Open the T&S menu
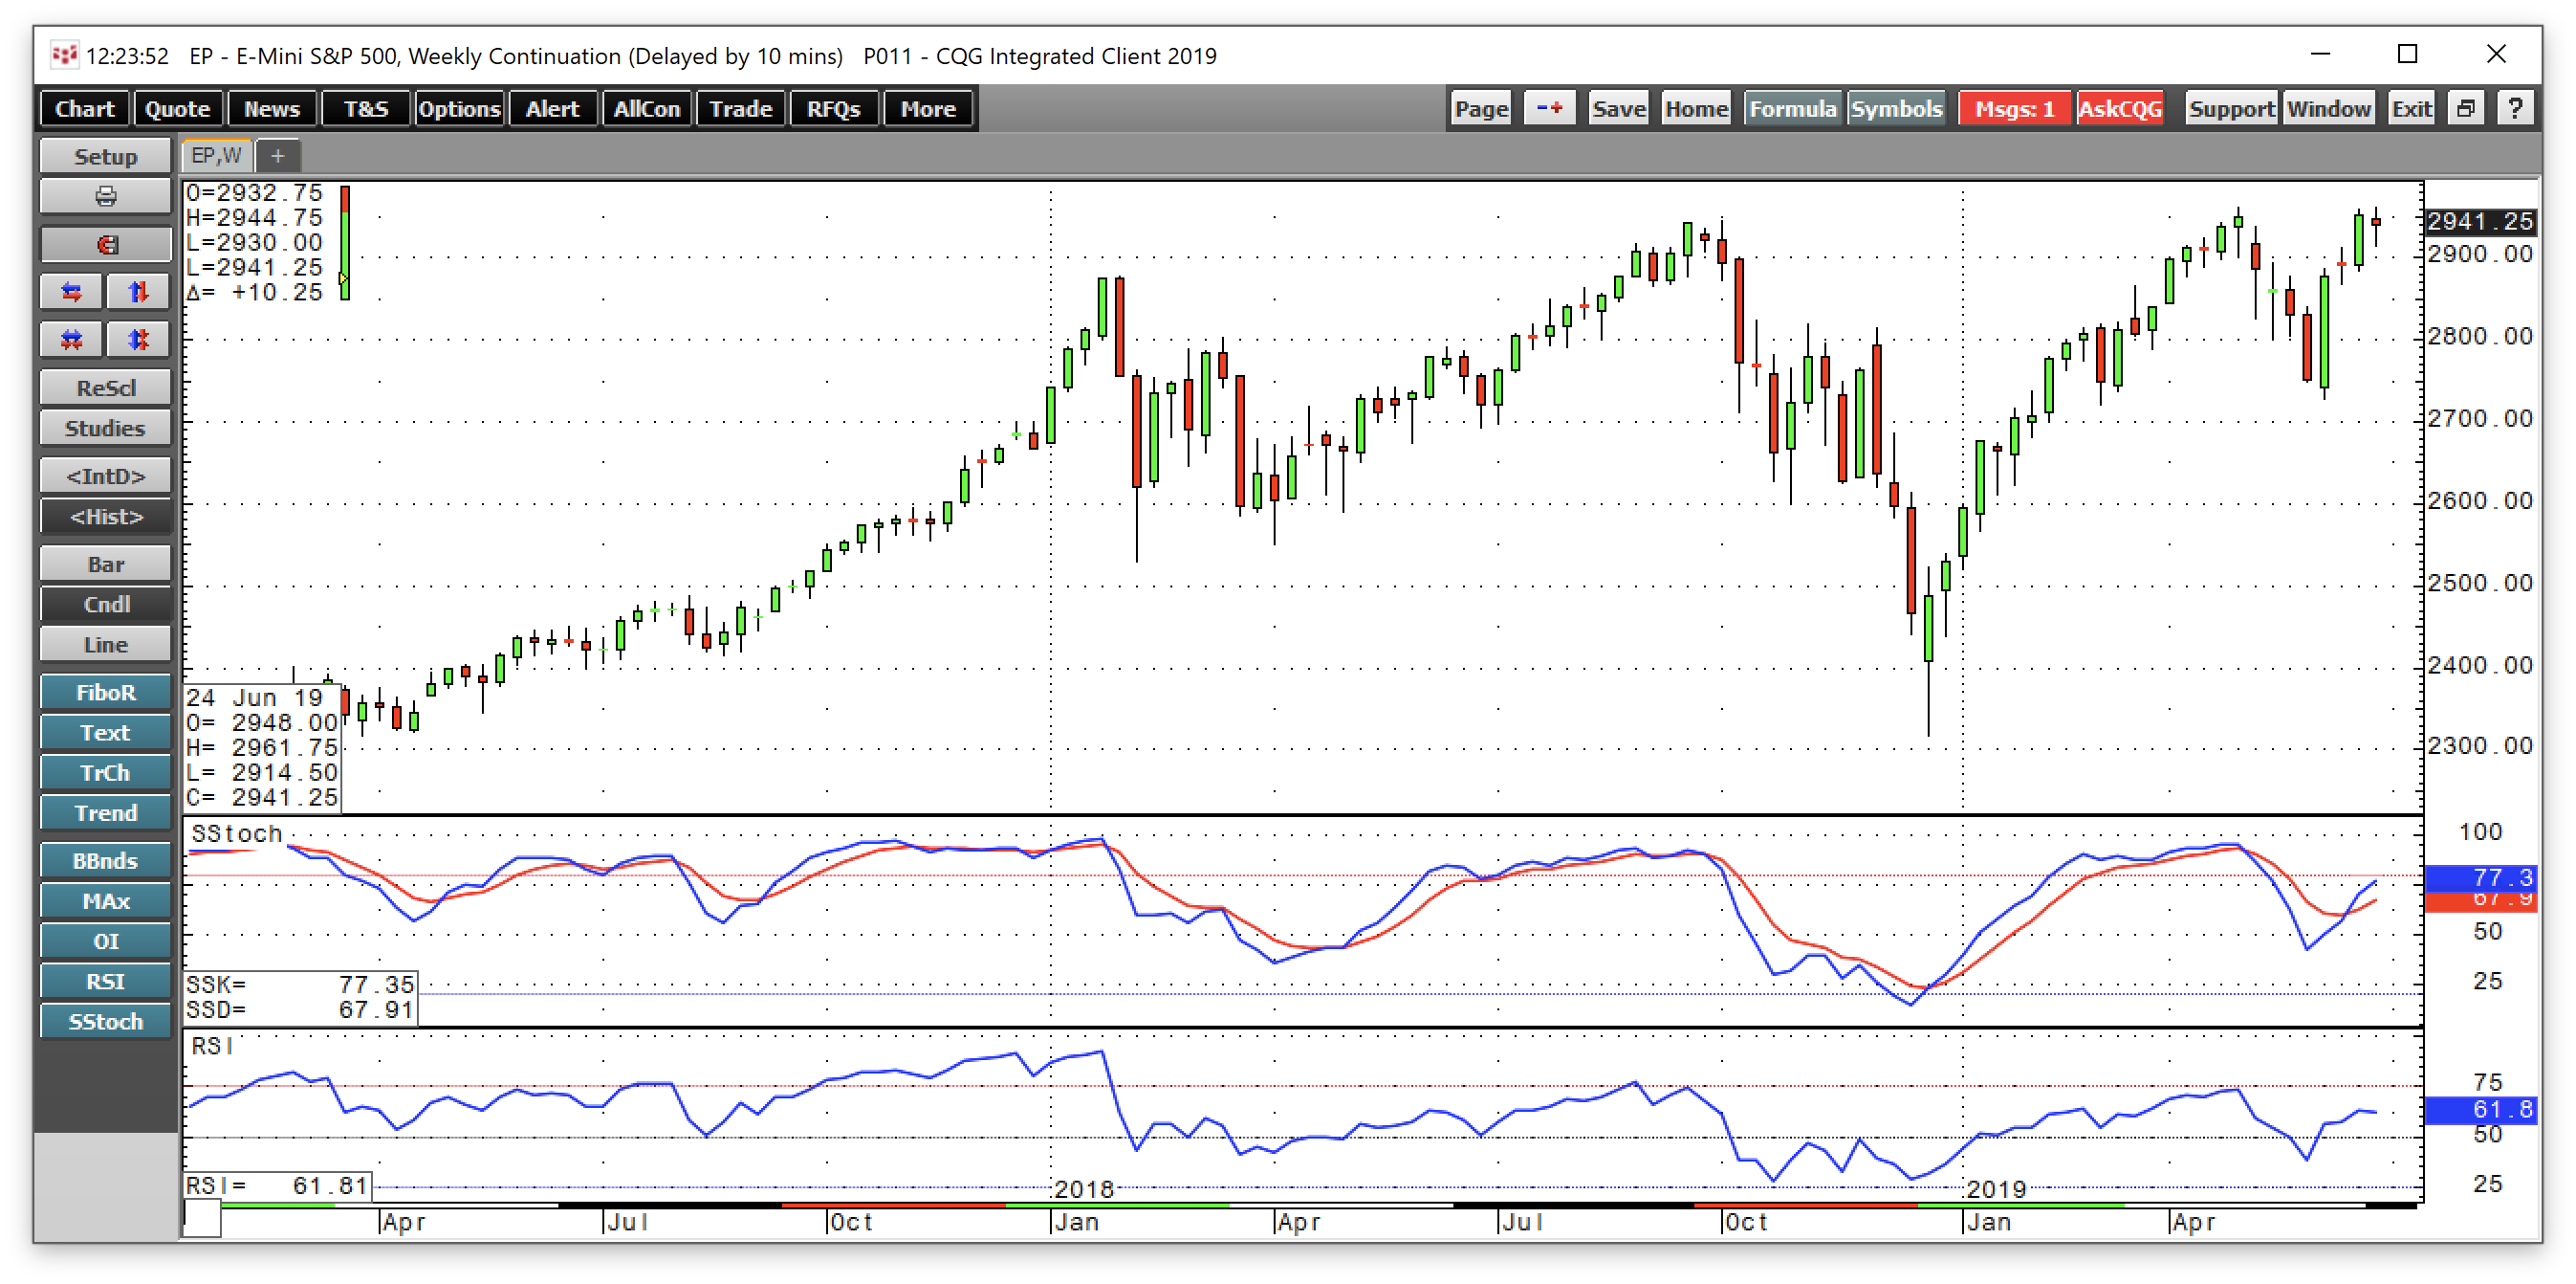This screenshot has width=2576, height=1284. [366, 109]
